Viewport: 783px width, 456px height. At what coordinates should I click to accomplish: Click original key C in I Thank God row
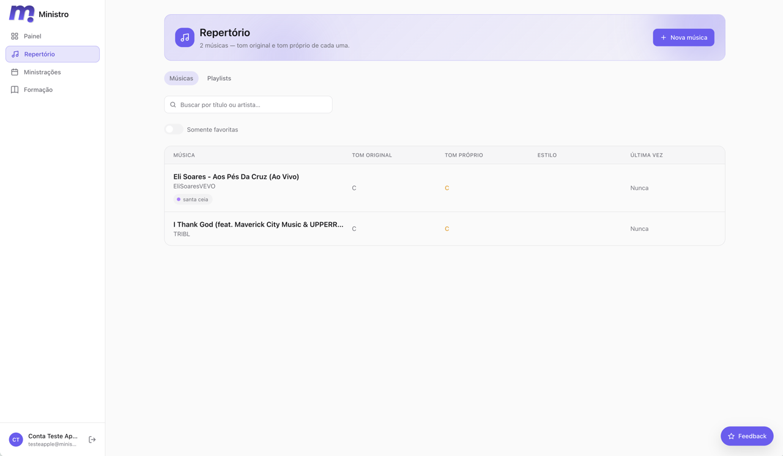(x=354, y=229)
